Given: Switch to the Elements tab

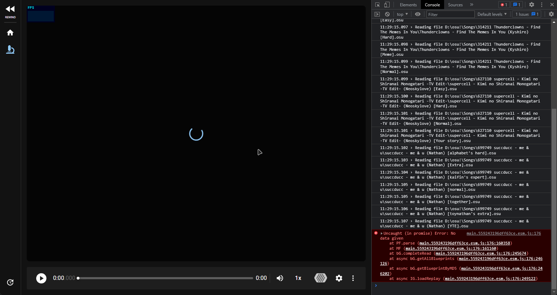Looking at the screenshot, I should 408,5.
